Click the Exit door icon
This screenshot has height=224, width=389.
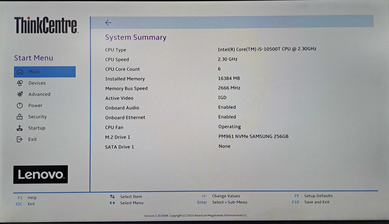click(x=20, y=139)
